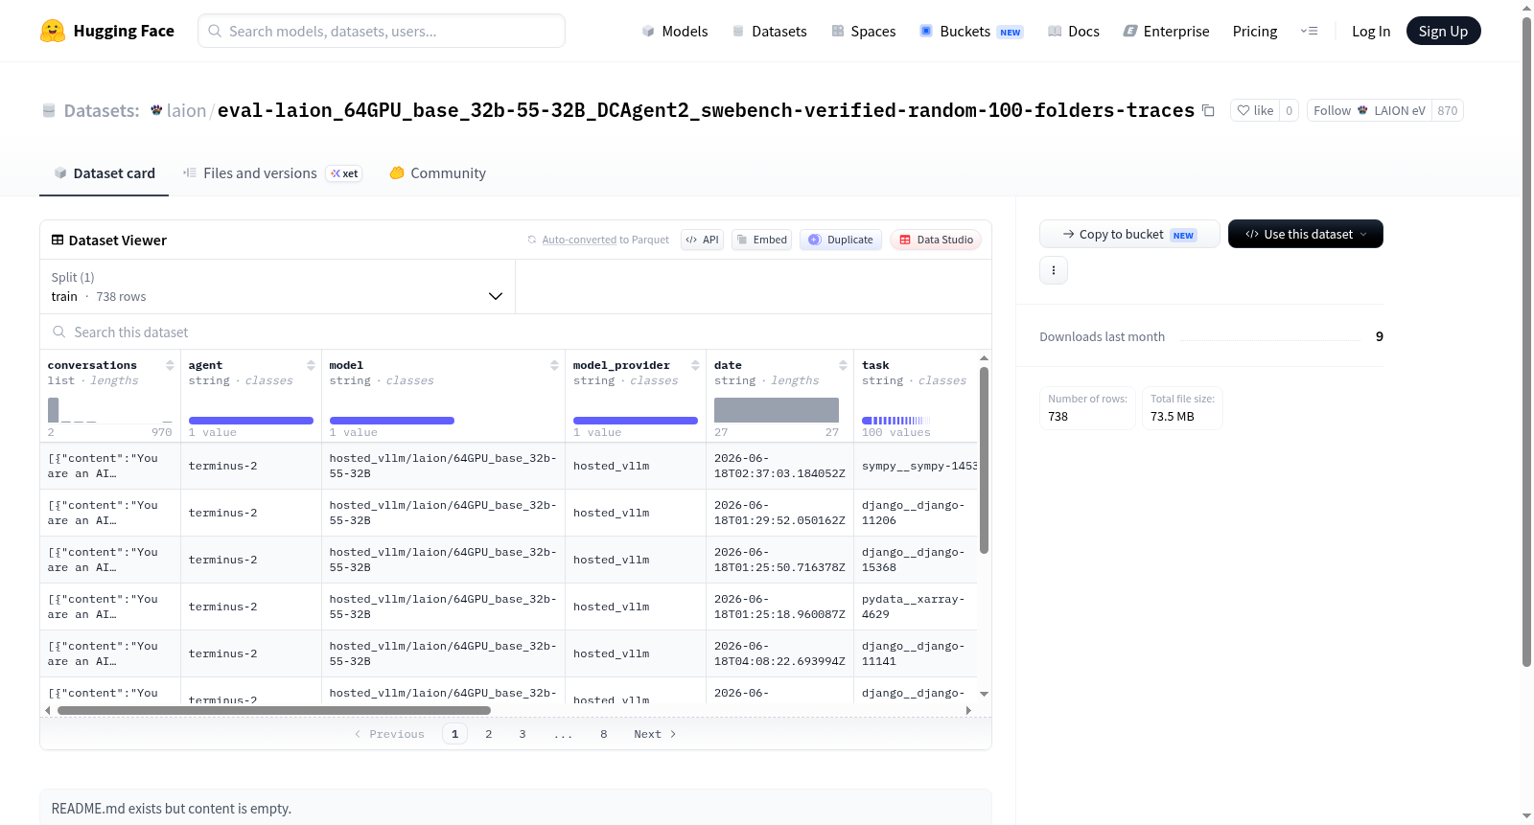Screen dimensions: 1534x825
Task: Click the search magnifier in dataset search
Action: pyautogui.click(x=59, y=332)
